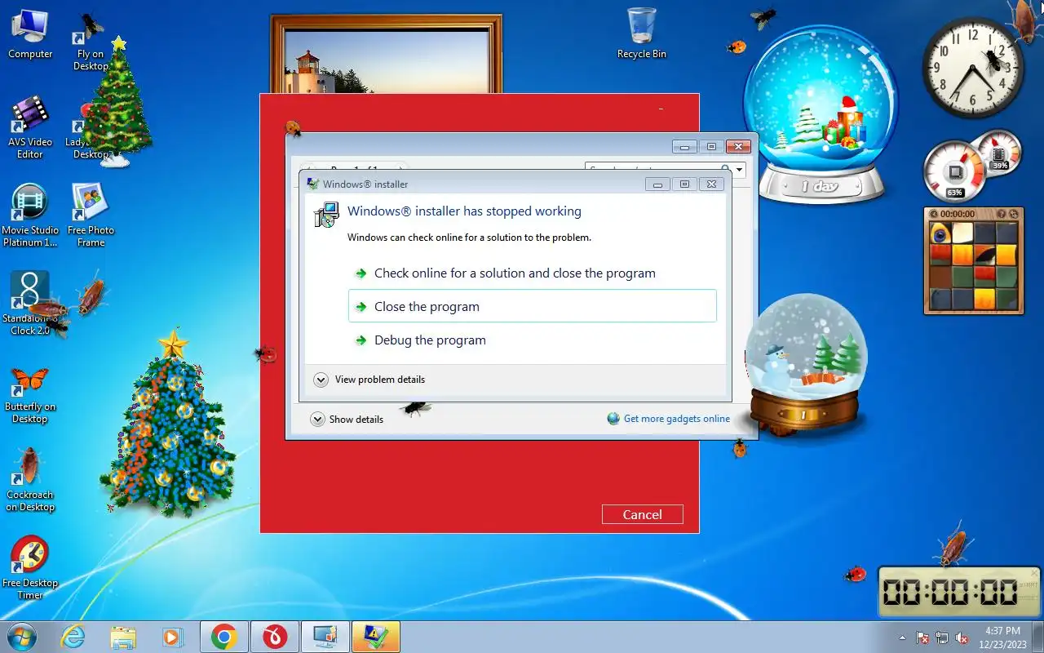Choose Close the program
Viewport: 1044px width, 653px height.
point(532,306)
